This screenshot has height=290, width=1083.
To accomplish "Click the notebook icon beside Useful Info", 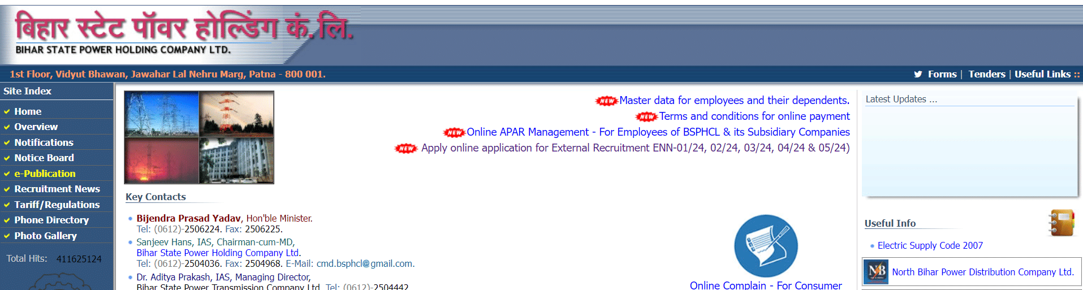I will point(1061,223).
